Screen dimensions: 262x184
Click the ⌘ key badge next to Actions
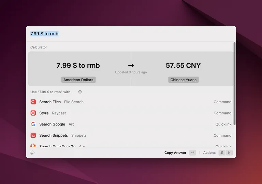tap(222, 153)
